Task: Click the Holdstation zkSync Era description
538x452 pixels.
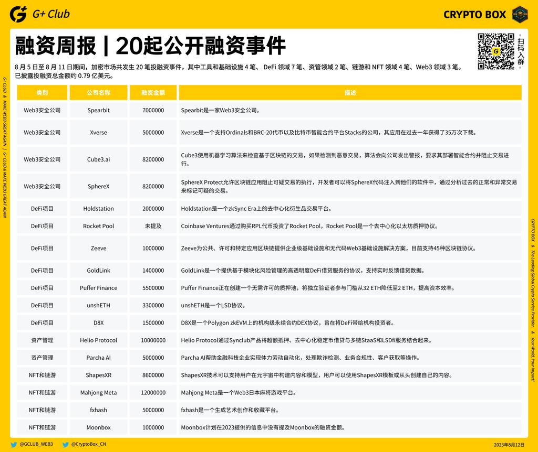Action: click(x=256, y=209)
